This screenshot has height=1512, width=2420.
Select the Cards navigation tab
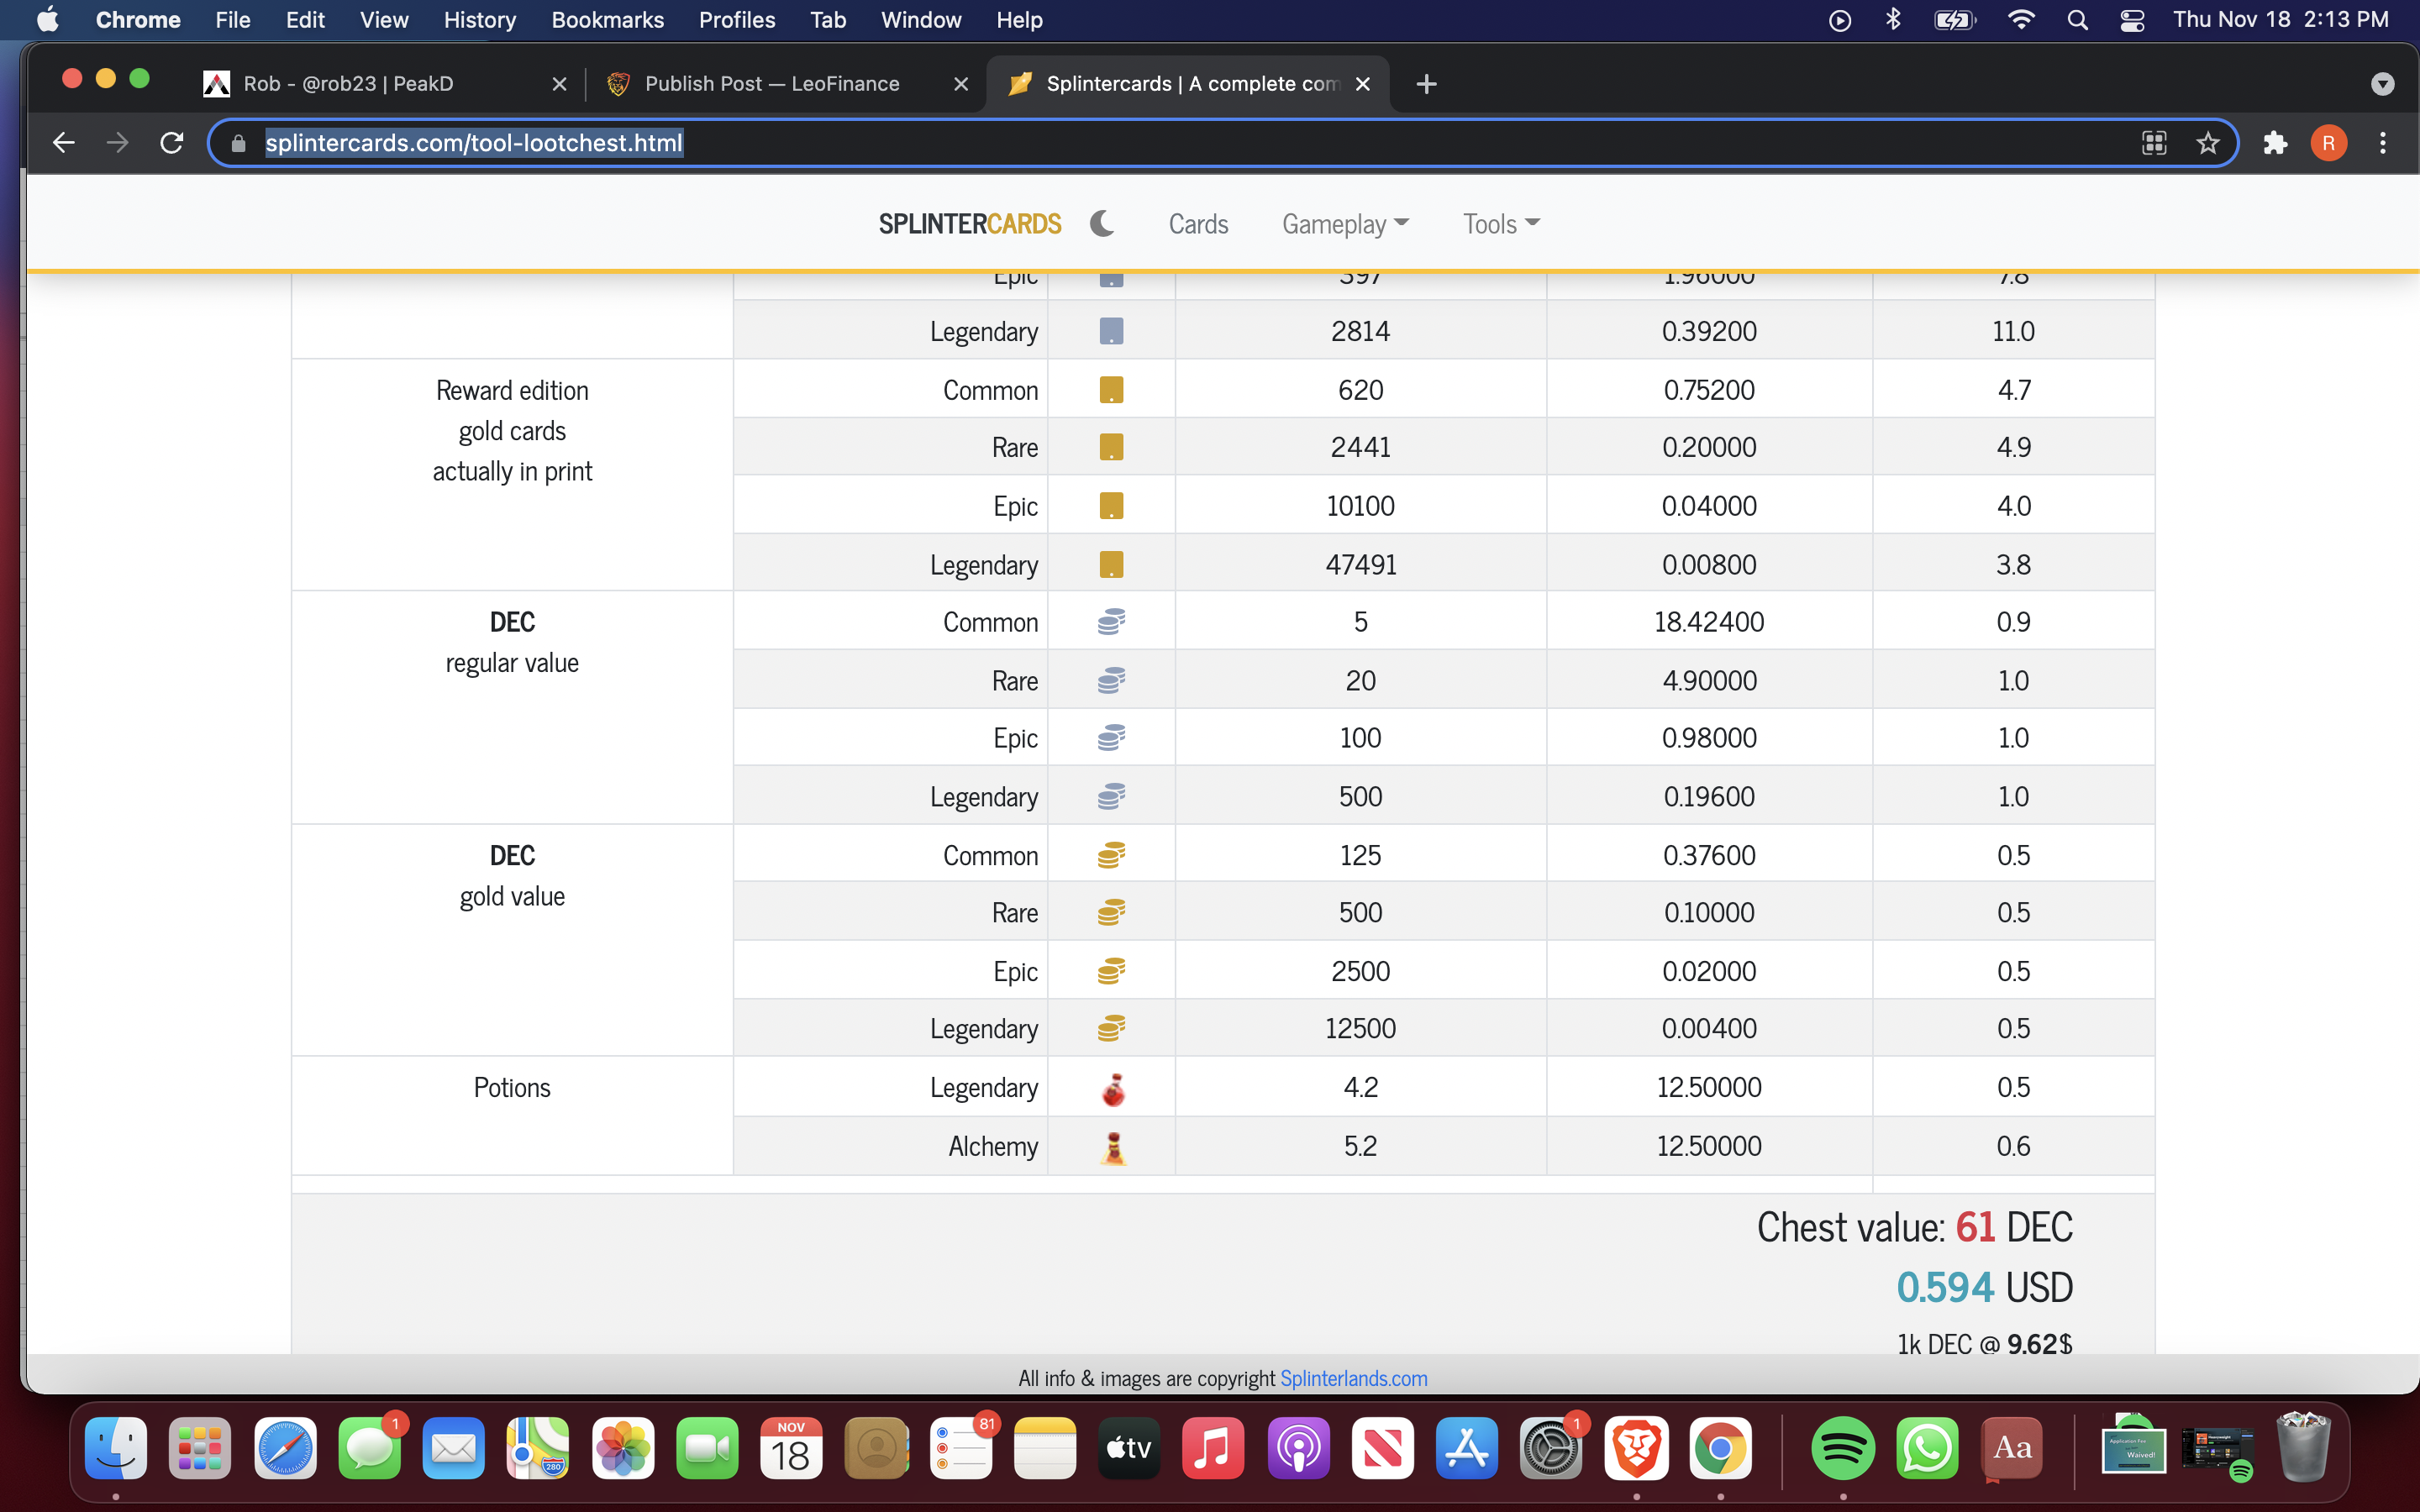1199,223
